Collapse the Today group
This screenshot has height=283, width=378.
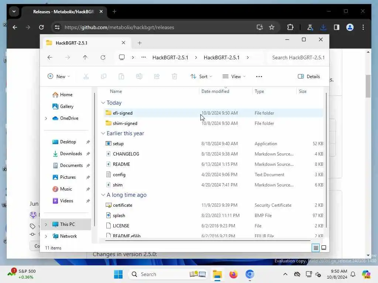[103, 103]
